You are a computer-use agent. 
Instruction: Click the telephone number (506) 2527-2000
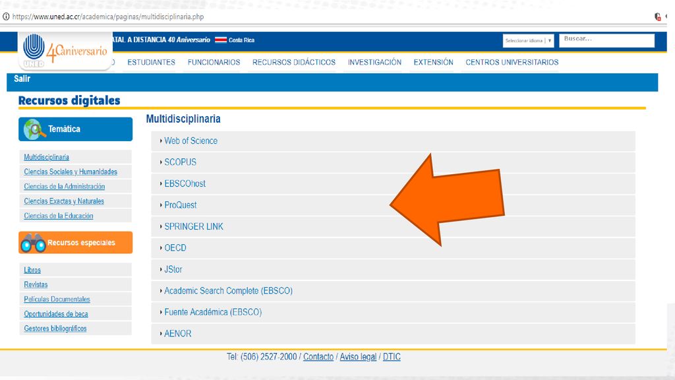pos(269,357)
